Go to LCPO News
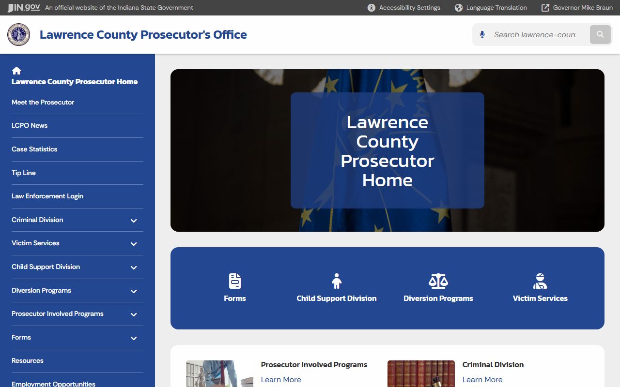The image size is (620, 387). coord(30,125)
